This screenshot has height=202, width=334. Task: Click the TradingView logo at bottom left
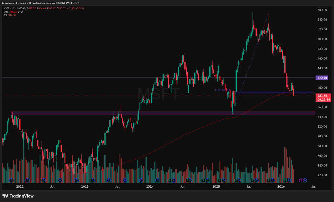[x=18, y=196]
